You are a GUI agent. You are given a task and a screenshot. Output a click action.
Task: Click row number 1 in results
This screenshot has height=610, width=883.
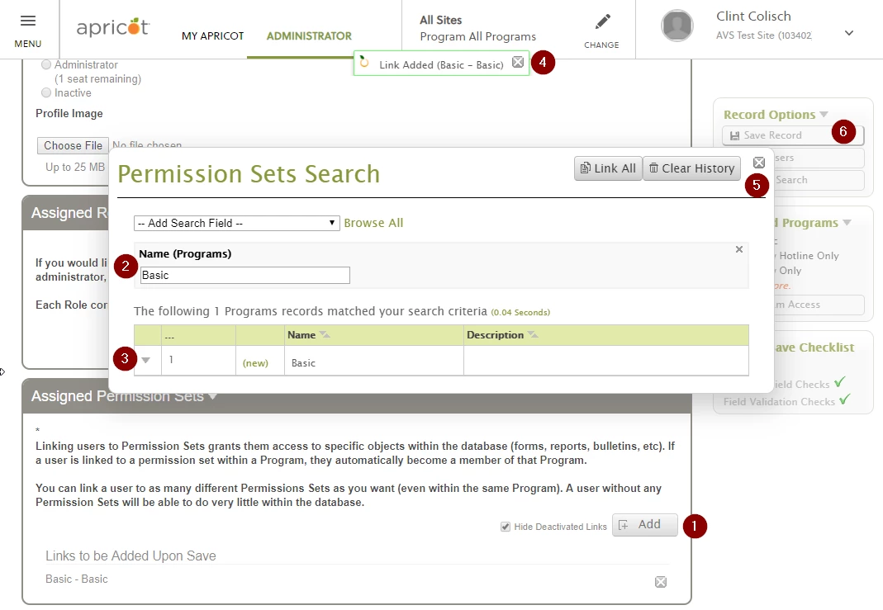(171, 360)
